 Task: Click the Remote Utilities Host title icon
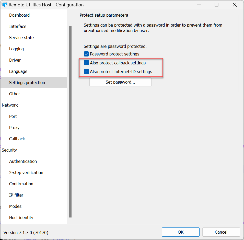(5, 5)
